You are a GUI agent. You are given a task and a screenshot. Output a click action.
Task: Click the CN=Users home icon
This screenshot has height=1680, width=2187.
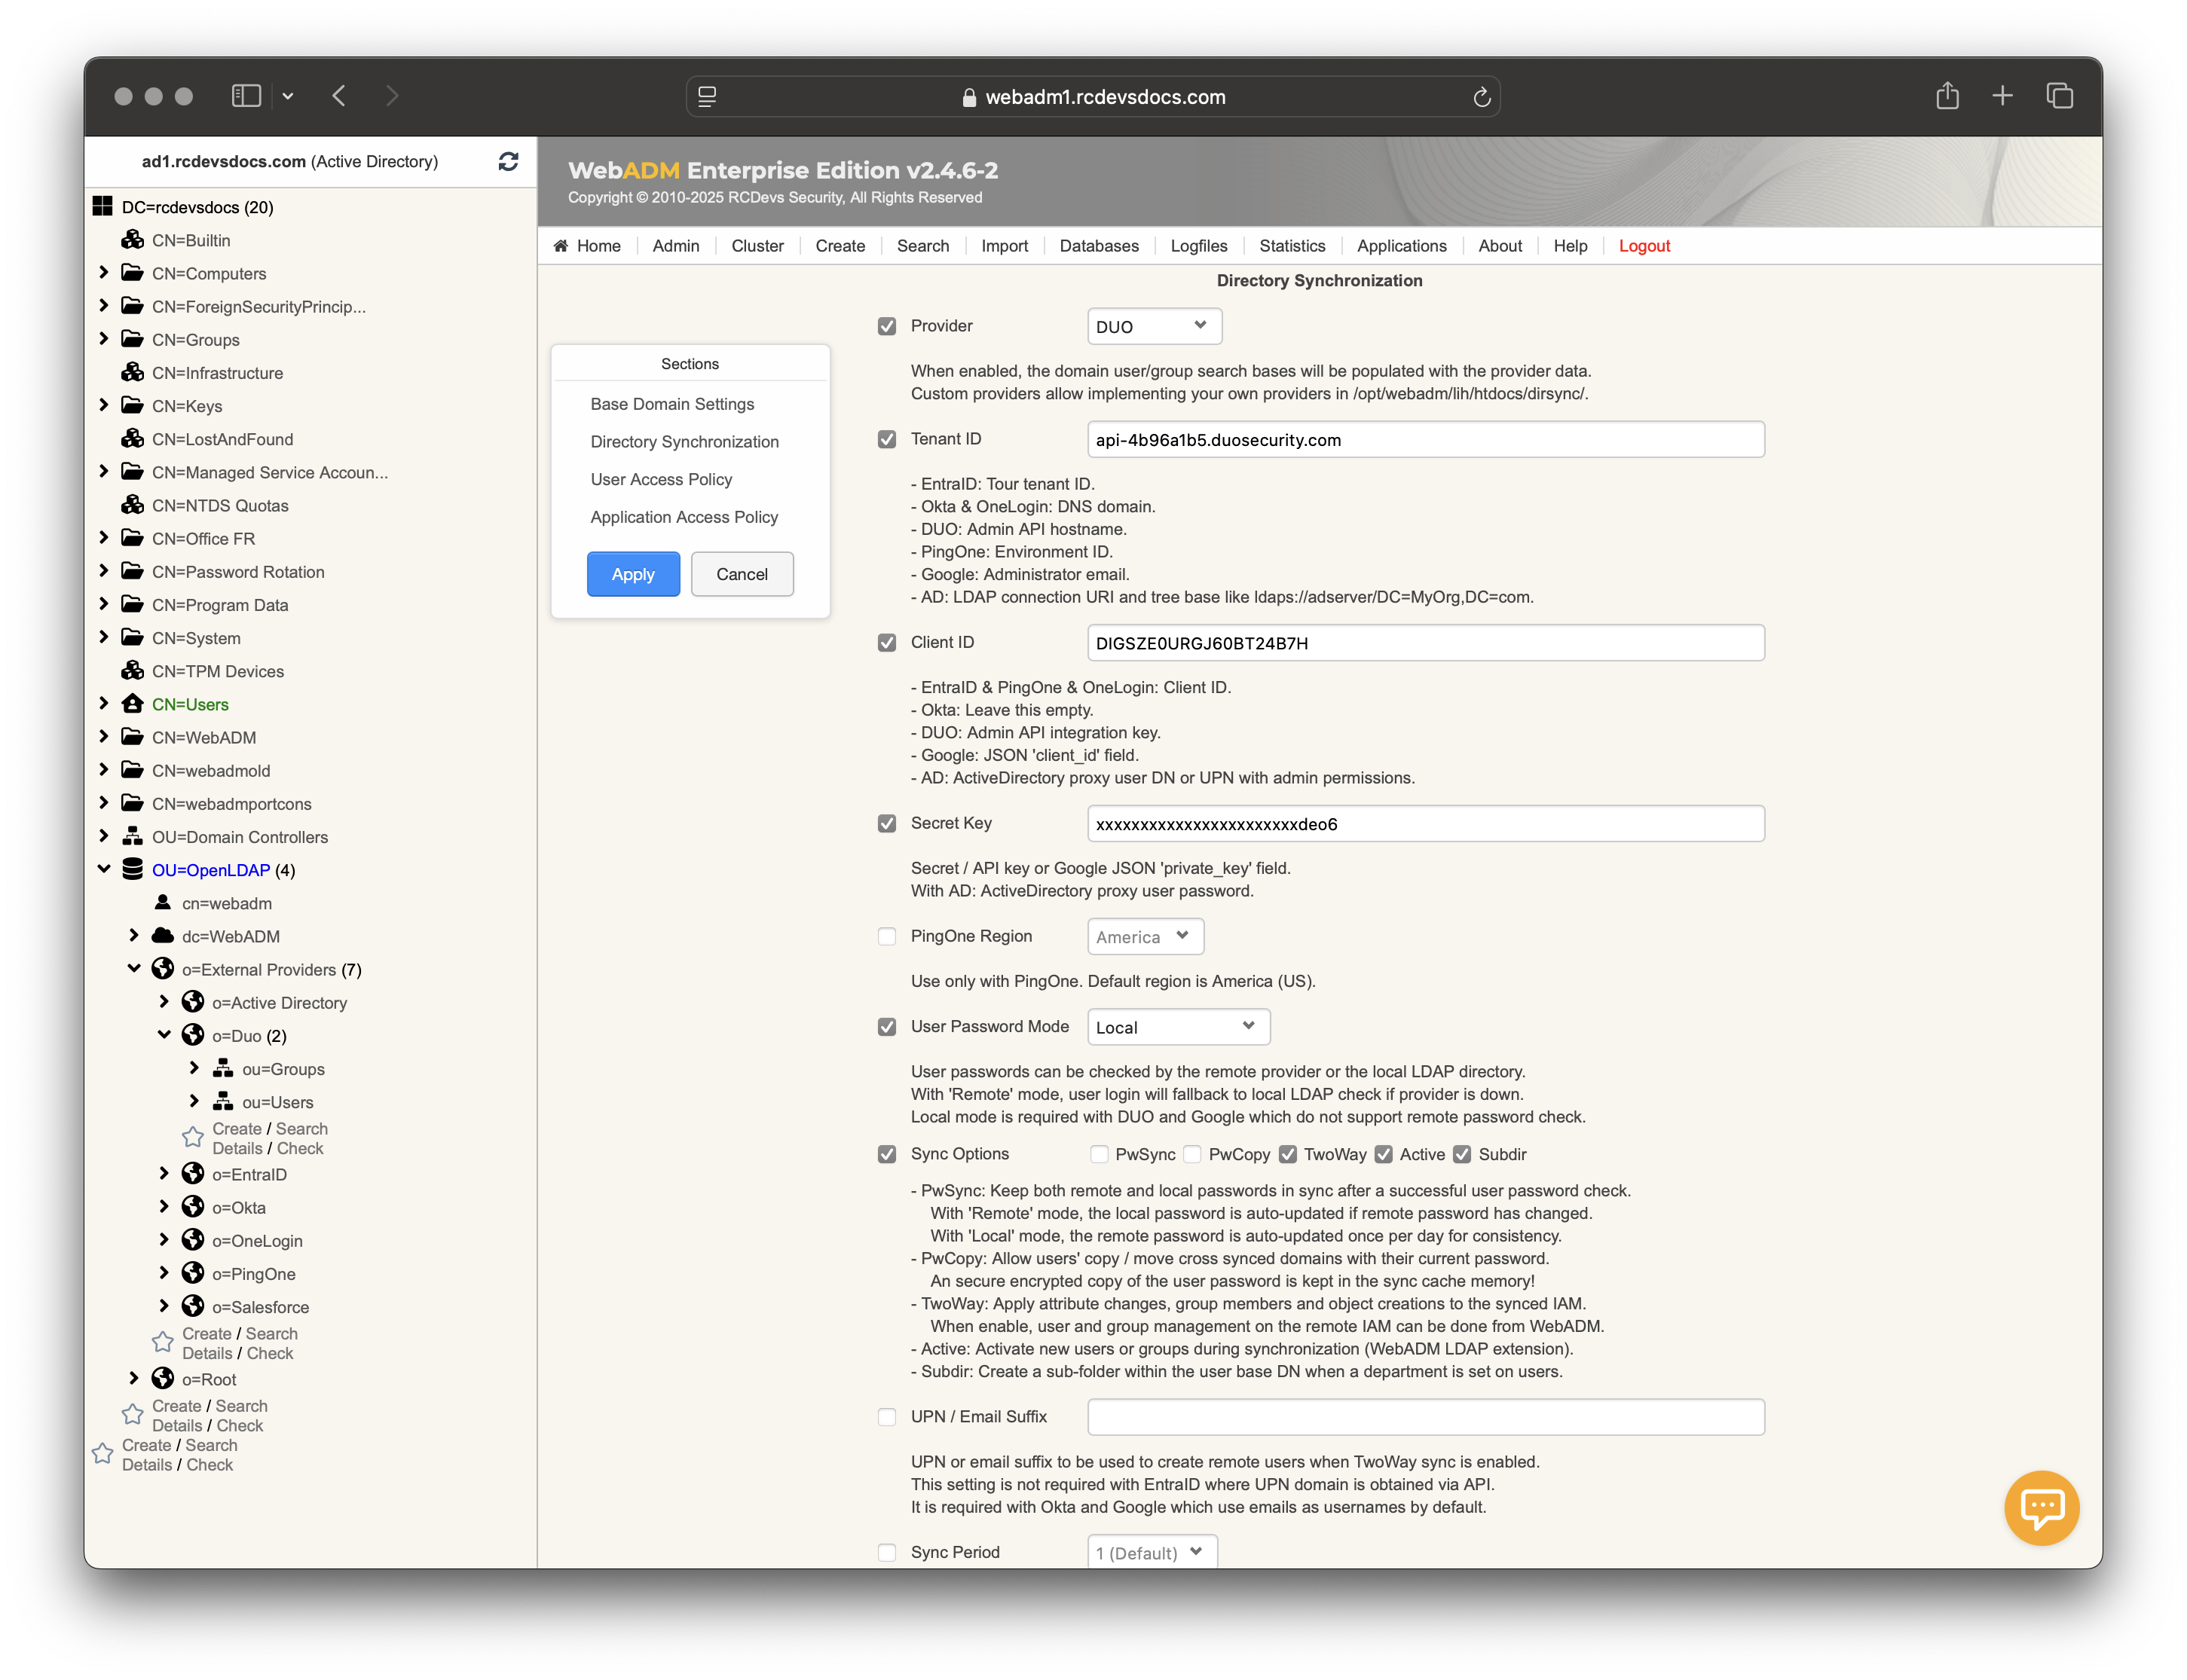click(132, 704)
